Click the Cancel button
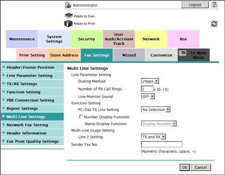225x175 pixels. click(x=201, y=167)
